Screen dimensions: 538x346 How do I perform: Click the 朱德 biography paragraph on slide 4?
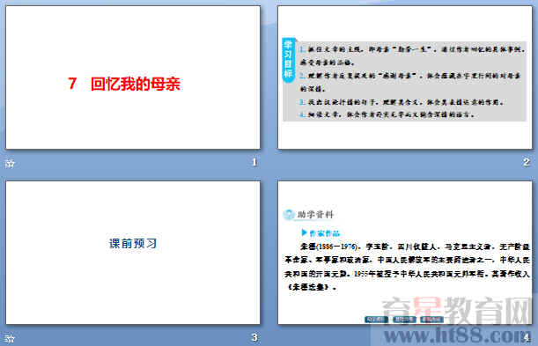[407, 267]
